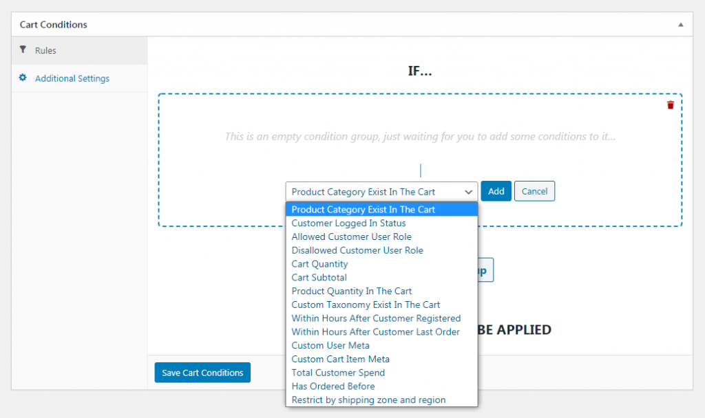Screen dimensions: 705x418
Task: Pick Product Quantity In The Cart option
Action: [381, 291]
